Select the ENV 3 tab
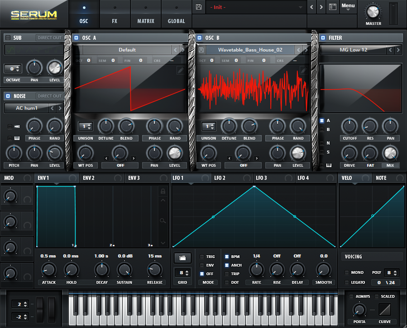 (x=147, y=178)
